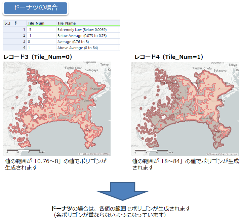243x222 pixels.
Task: Click the レコード4（Tile_Num=1） heading
Action: (x=169, y=57)
